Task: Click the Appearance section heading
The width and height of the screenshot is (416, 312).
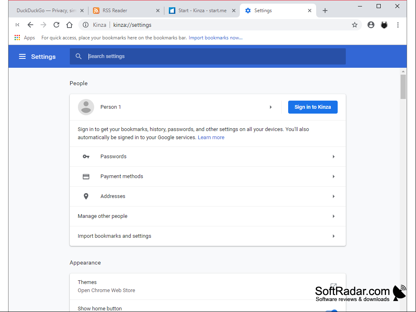Action: pos(85,263)
